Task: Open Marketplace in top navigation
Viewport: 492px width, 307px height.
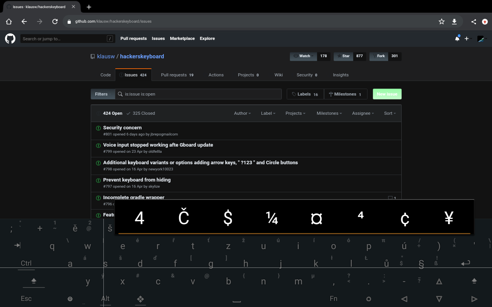Action: (182, 38)
